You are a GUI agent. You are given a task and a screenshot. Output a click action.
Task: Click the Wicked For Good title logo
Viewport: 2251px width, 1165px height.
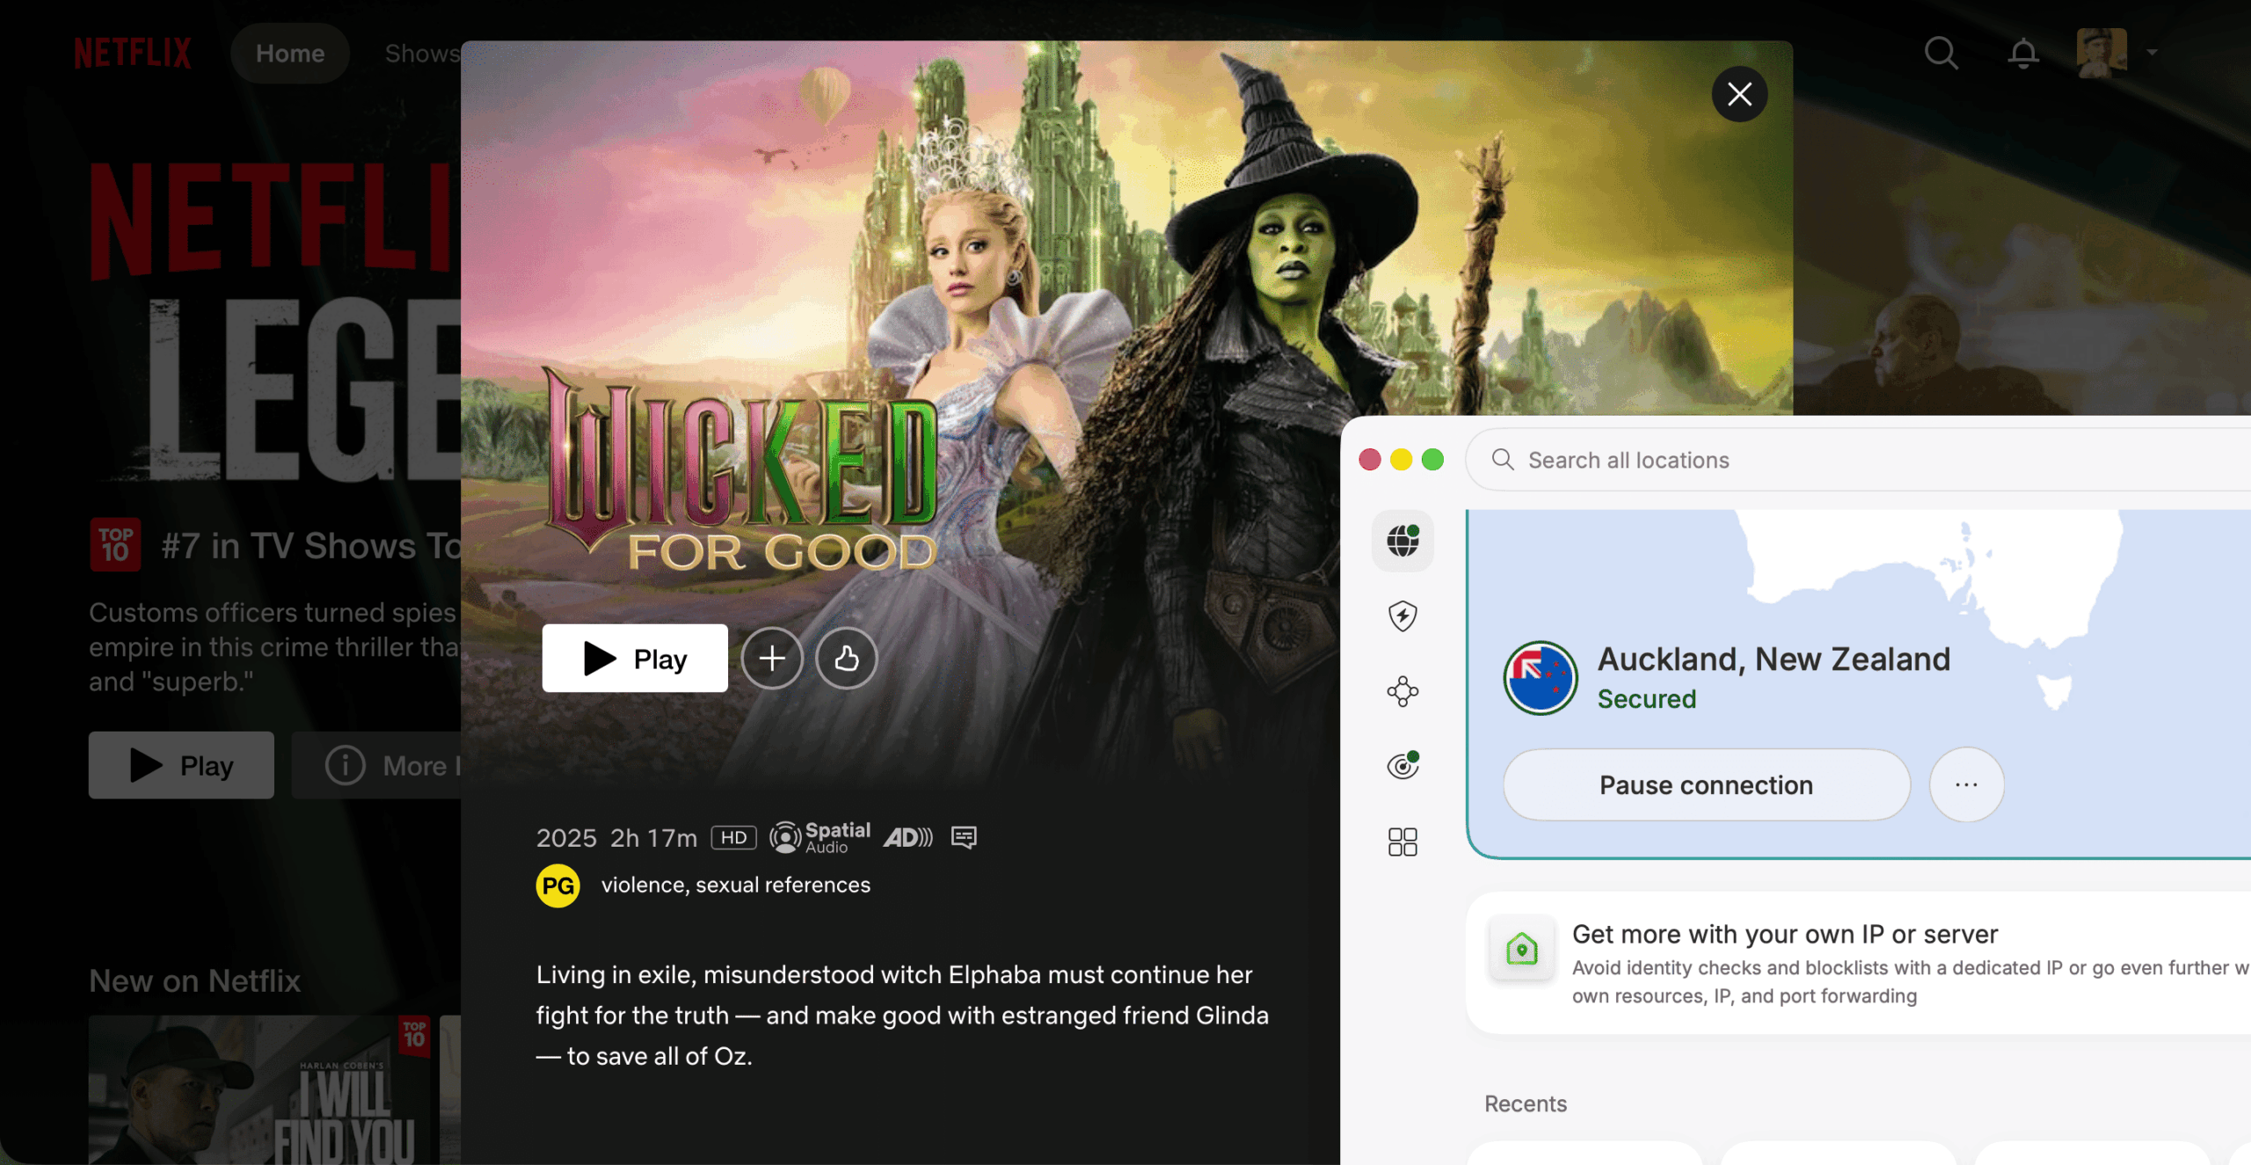coord(739,470)
